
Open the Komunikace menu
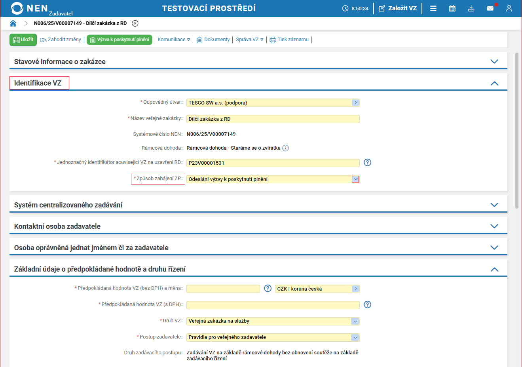(x=174, y=40)
